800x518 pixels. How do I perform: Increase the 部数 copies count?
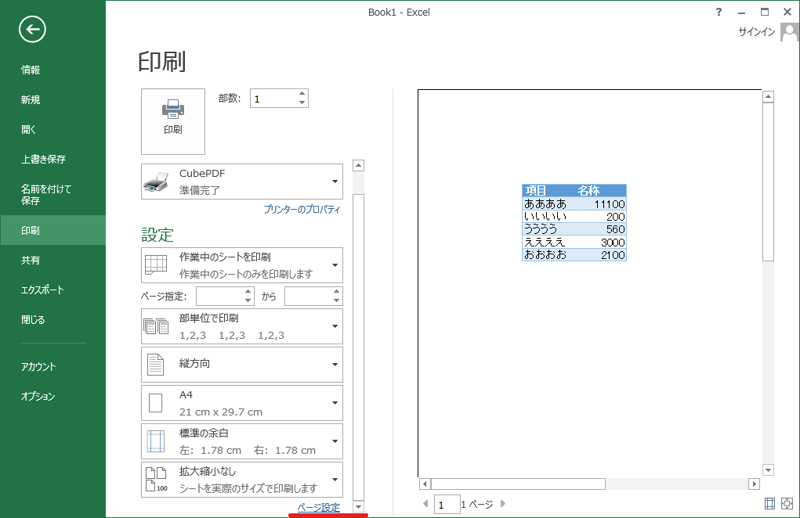[x=302, y=94]
